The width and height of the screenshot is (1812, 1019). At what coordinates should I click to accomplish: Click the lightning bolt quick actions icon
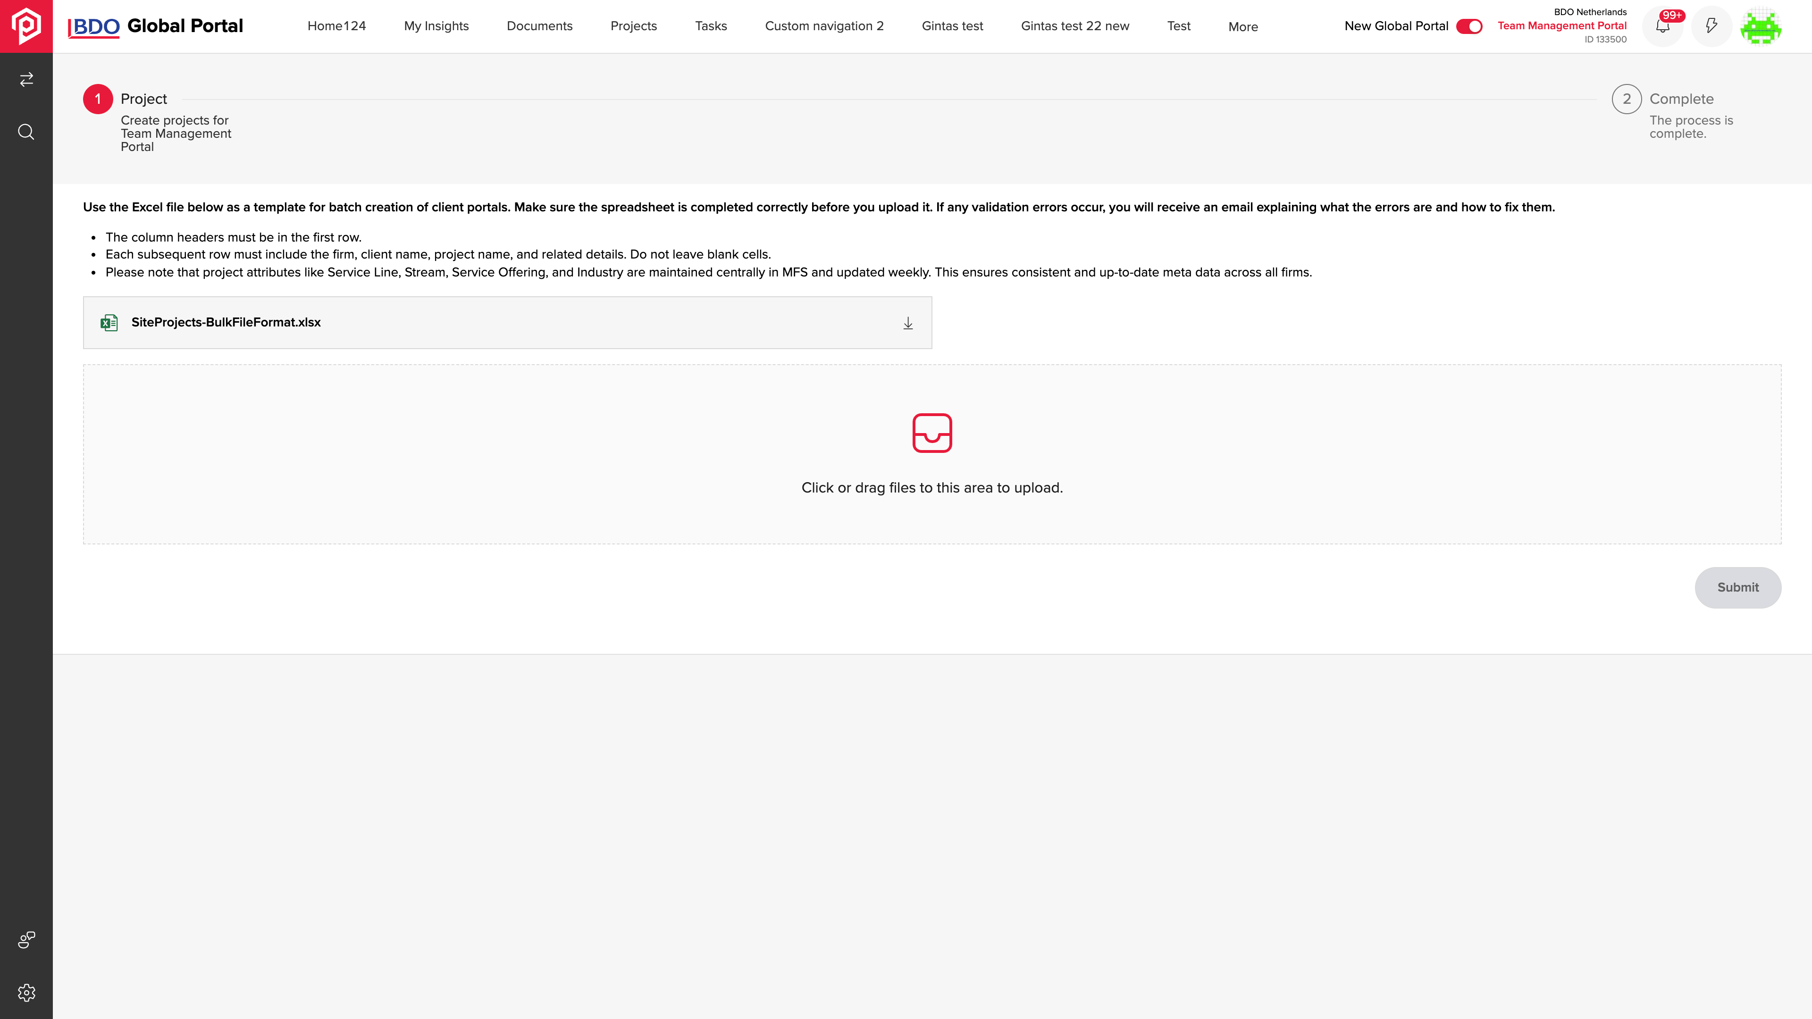pos(1711,26)
